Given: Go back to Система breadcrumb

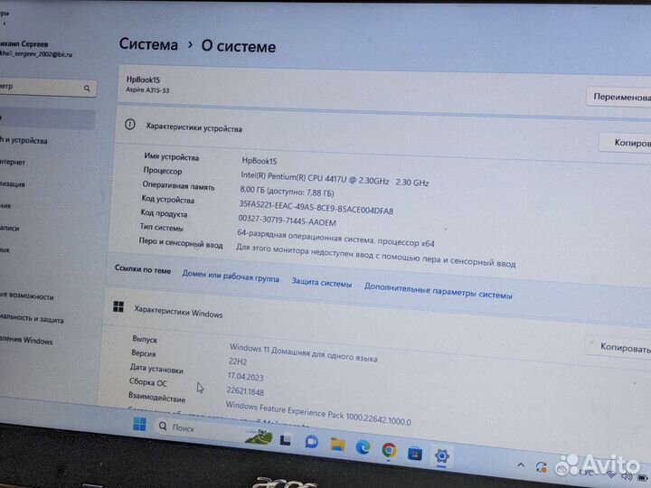Looking at the screenshot, I should coord(148,44).
